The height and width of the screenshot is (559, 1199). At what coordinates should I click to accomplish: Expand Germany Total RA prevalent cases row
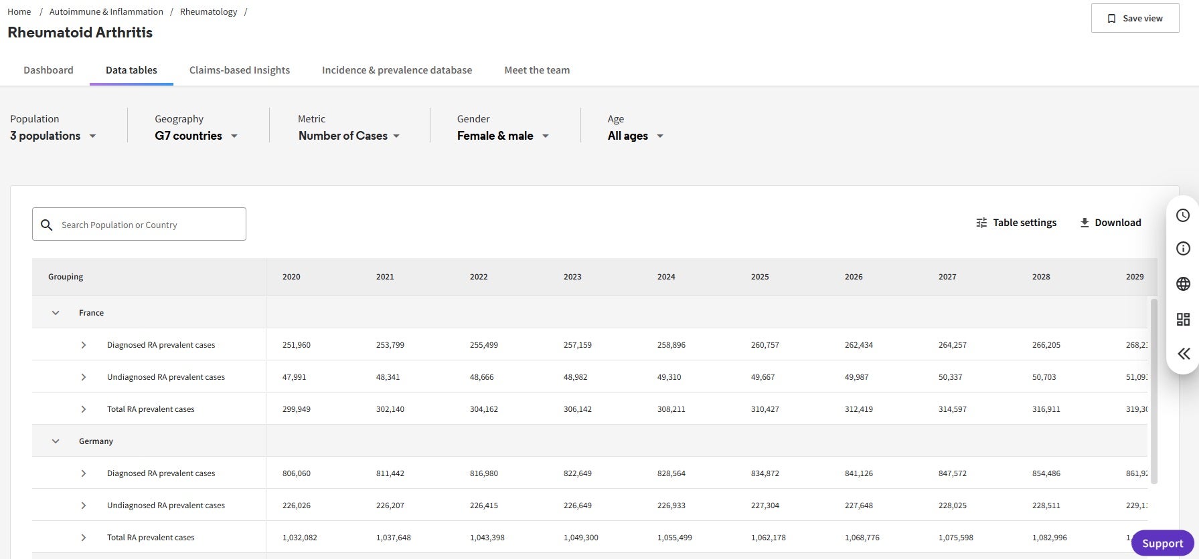84,538
